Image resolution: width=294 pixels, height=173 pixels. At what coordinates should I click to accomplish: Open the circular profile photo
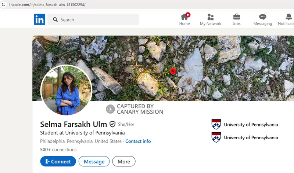coord(66,90)
